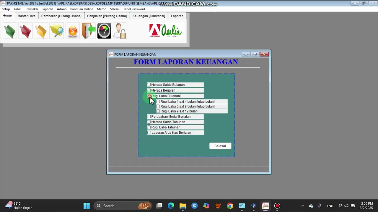This screenshot has height=212, width=378.
Task: Switch to the Home tab
Action: pyautogui.click(x=7, y=16)
